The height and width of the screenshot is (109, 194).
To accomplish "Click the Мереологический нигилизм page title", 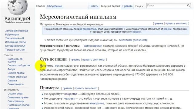I will (x=78, y=17).
